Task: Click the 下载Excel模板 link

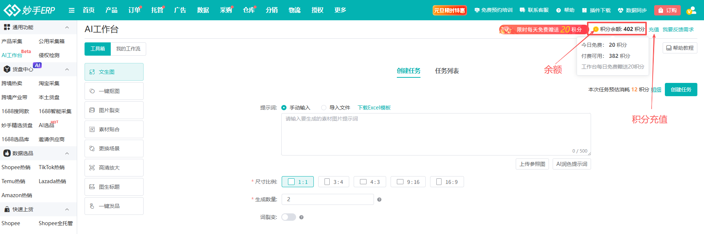Action: pyautogui.click(x=374, y=108)
